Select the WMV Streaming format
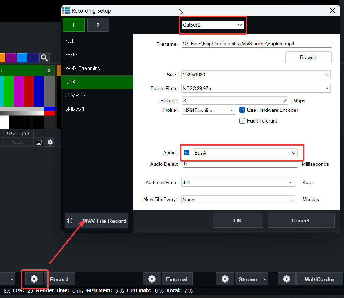 (x=97, y=68)
